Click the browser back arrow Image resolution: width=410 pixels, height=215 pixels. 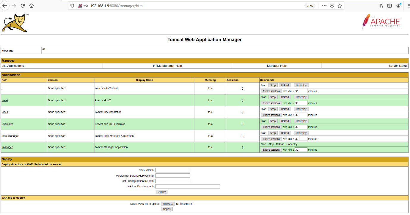point(5,6)
